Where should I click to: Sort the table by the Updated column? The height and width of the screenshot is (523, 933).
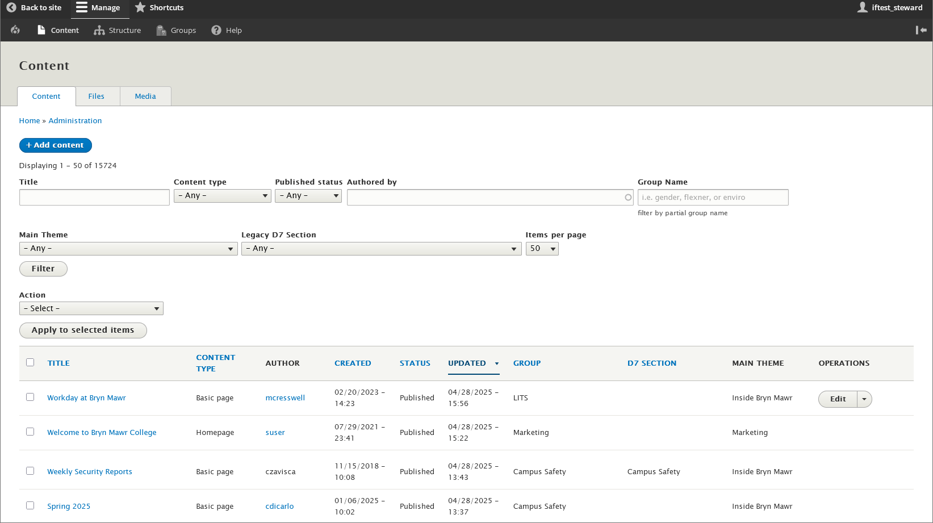467,363
